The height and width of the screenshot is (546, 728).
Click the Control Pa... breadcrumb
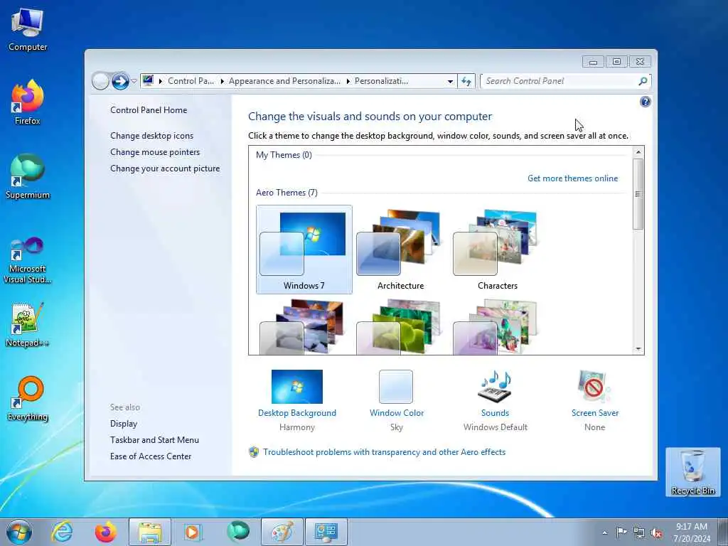point(191,81)
